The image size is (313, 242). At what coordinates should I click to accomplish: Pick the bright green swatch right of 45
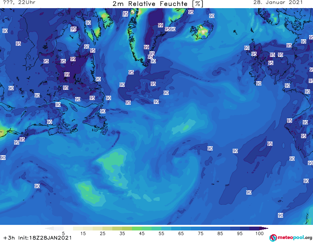146,228
